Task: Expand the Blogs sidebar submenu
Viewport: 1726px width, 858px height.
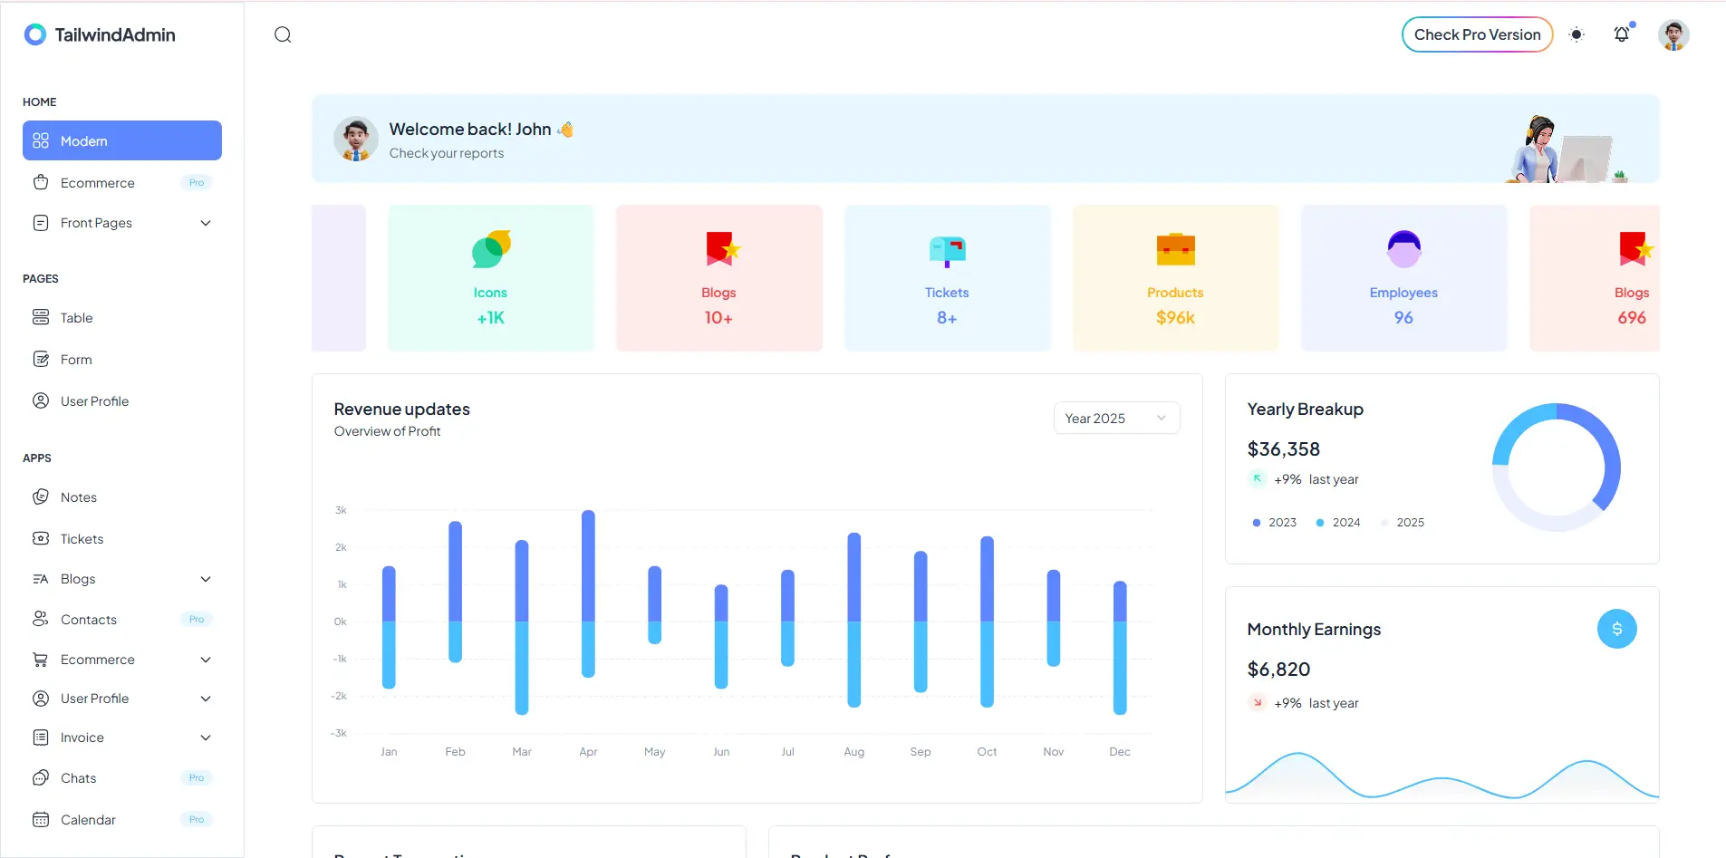Action: point(206,579)
